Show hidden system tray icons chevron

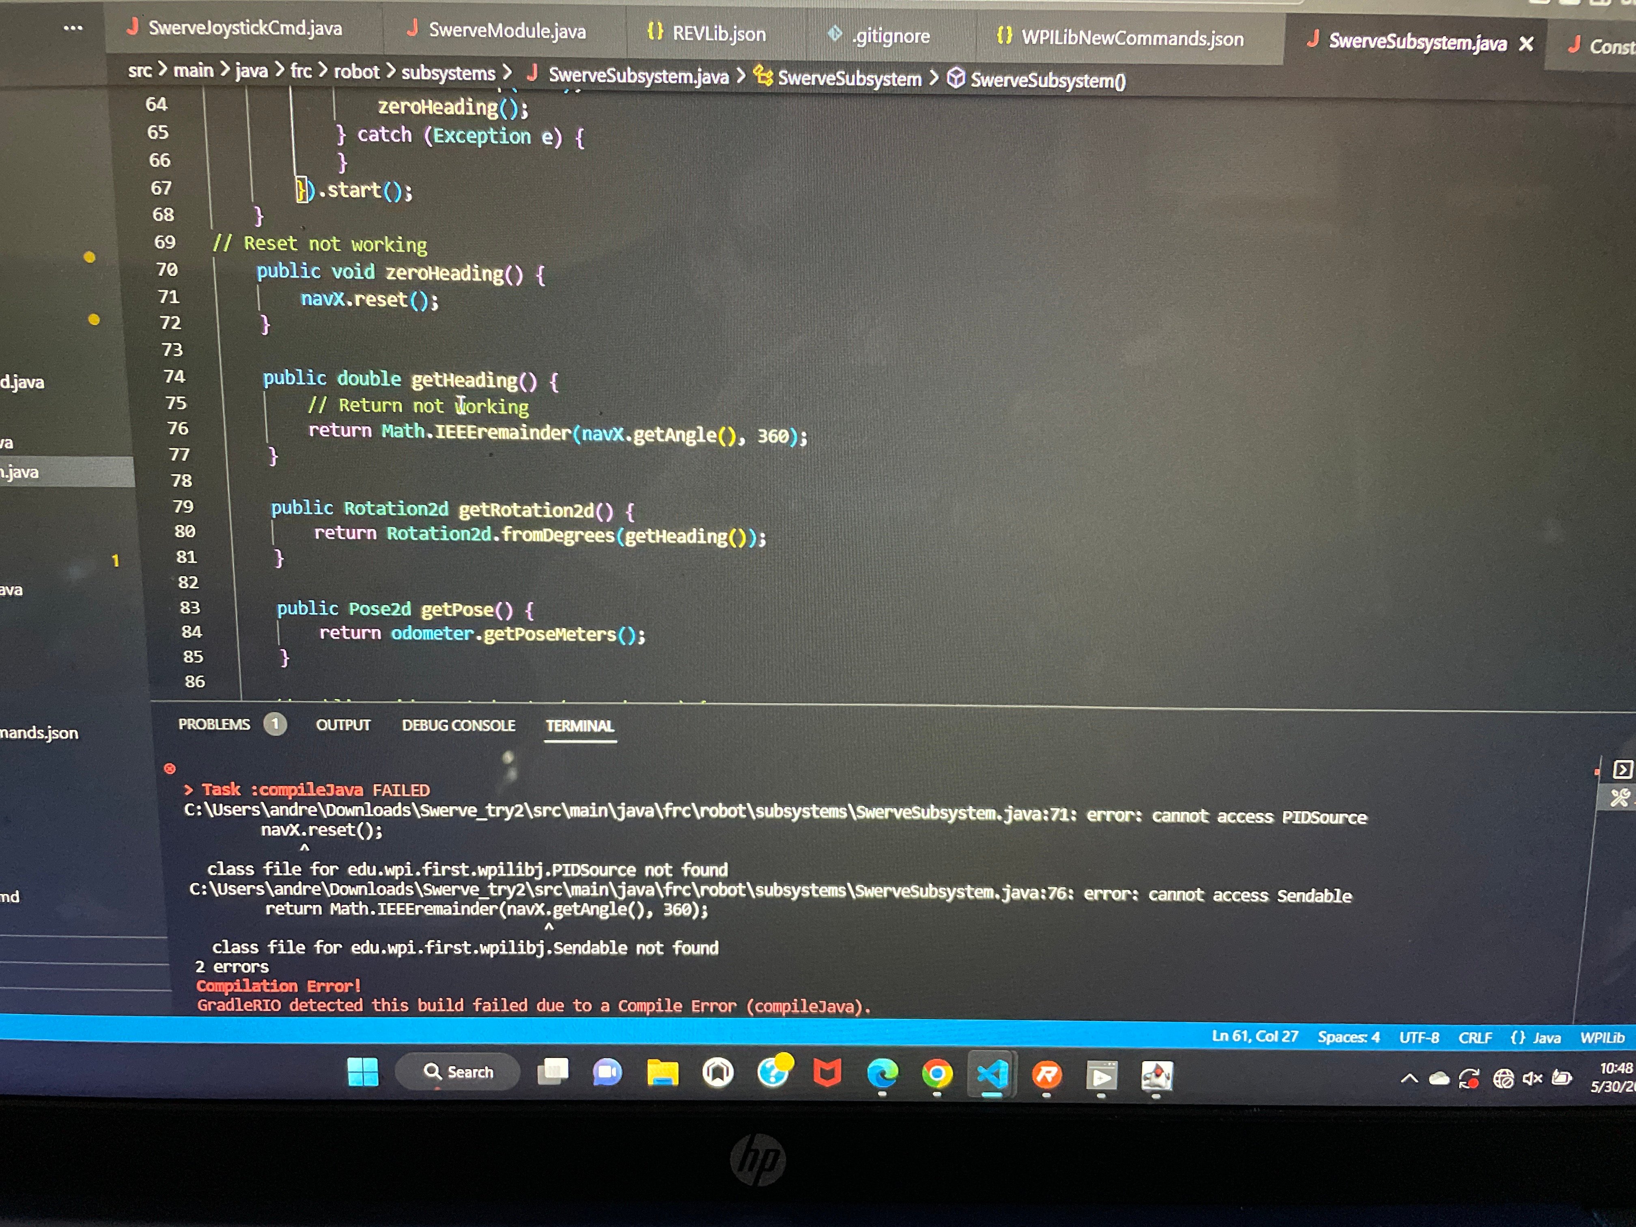click(1409, 1078)
